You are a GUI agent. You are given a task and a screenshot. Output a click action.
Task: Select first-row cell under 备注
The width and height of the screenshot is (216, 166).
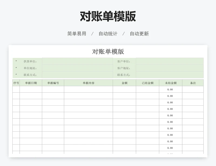point(193,89)
